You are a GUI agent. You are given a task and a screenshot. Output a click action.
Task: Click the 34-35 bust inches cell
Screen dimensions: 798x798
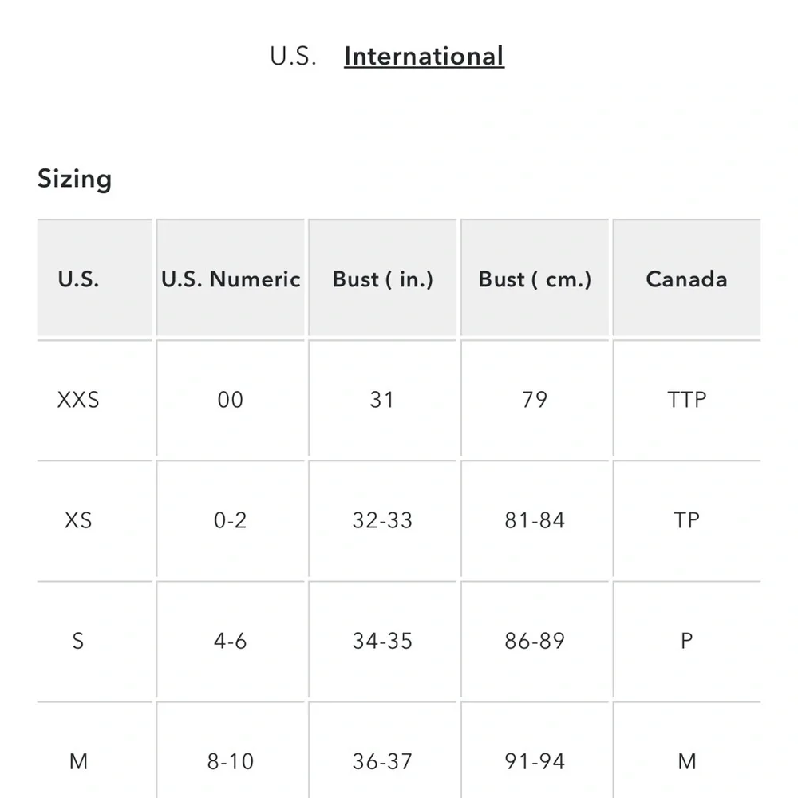point(382,641)
